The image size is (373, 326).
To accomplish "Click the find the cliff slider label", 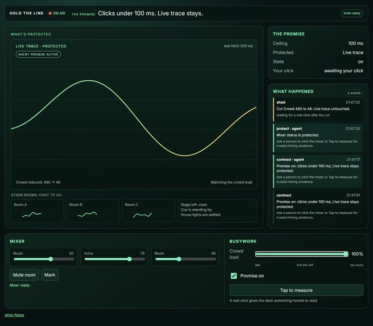I will (x=305, y=265).
